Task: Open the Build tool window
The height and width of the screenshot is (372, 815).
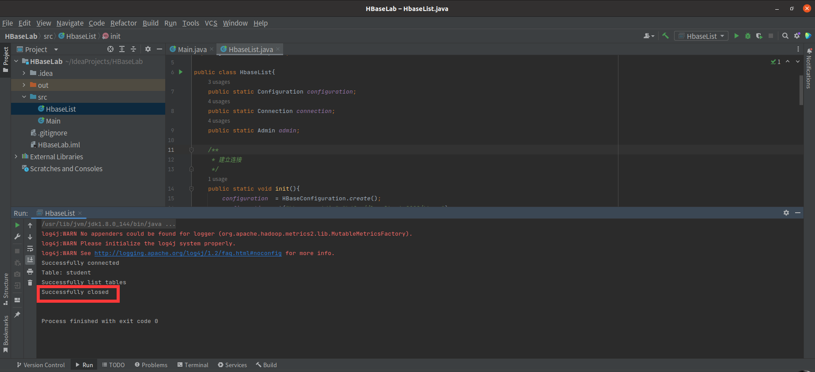Action: [x=266, y=365]
